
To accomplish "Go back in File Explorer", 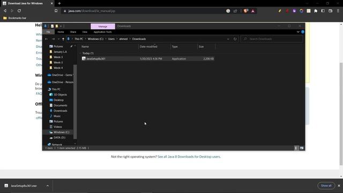I will (x=47, y=39).
